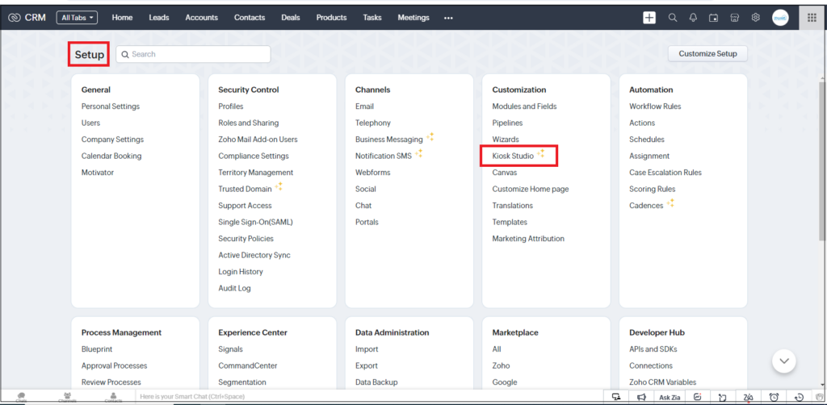Open Personal Settings under General
827x405 pixels.
click(x=110, y=106)
